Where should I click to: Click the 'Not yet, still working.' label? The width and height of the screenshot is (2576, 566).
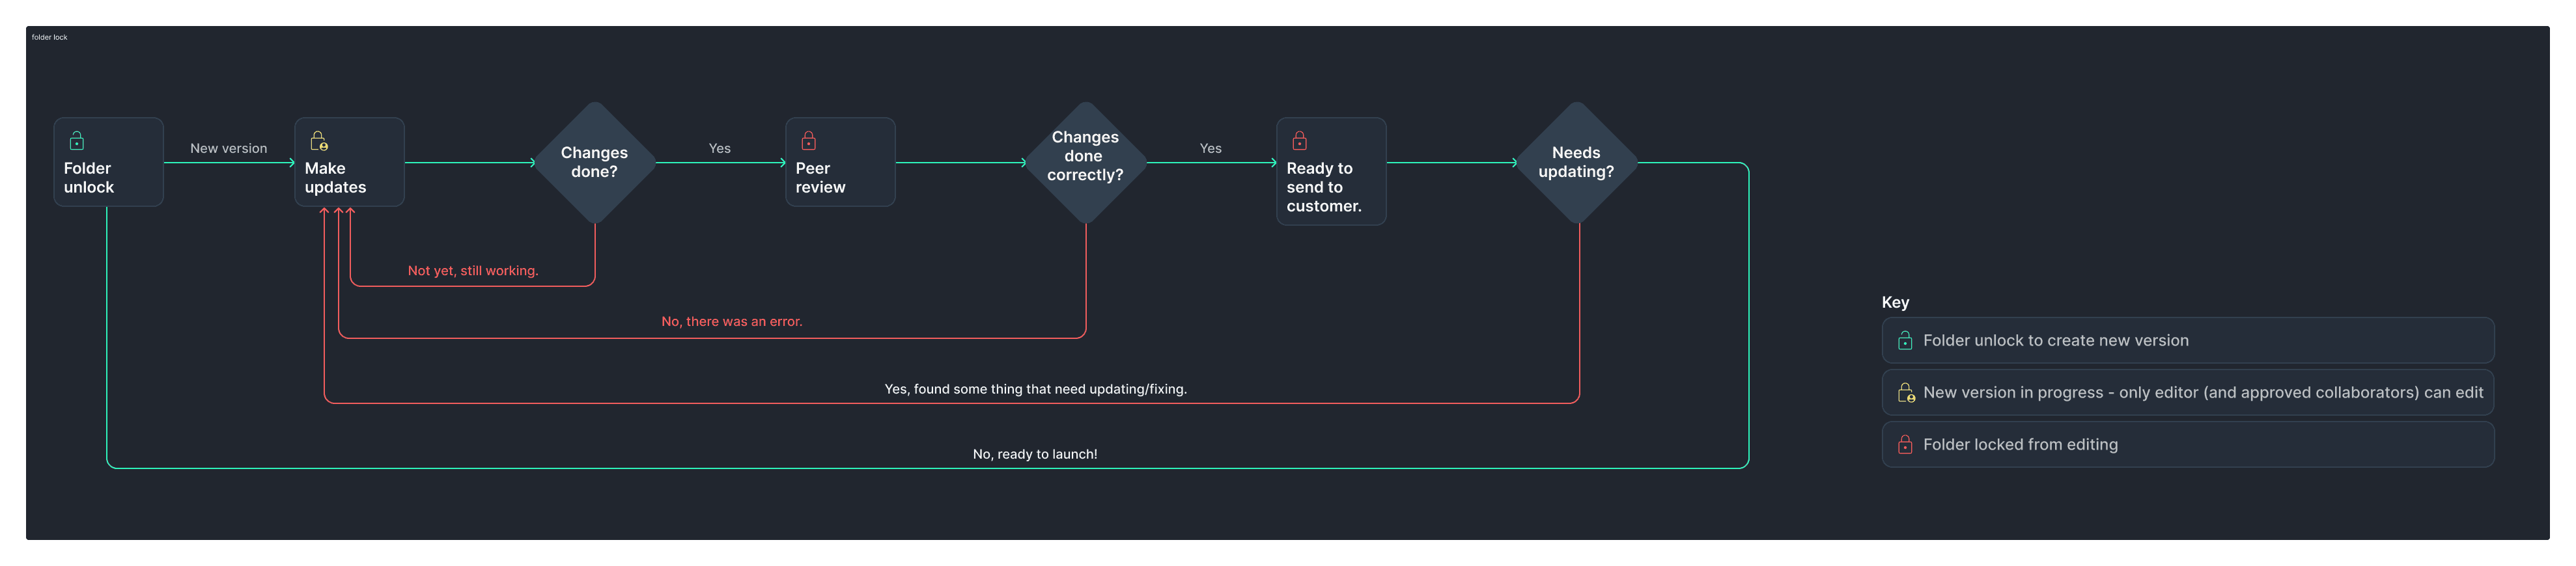(x=473, y=271)
